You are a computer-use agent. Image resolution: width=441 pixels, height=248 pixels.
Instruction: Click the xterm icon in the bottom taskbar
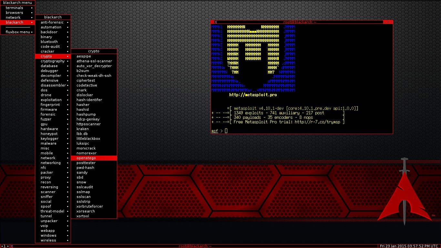coord(11,246)
